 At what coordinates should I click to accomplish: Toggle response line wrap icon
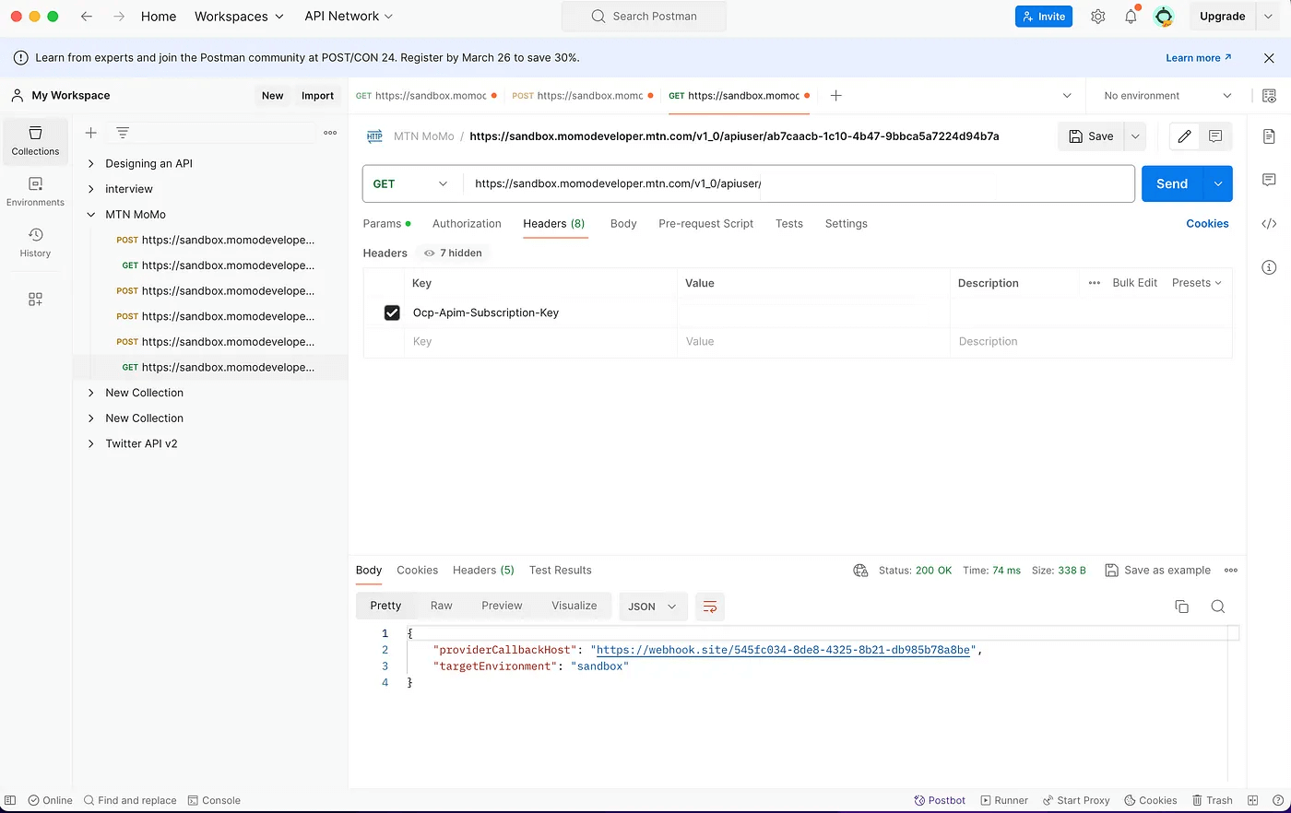click(x=710, y=607)
